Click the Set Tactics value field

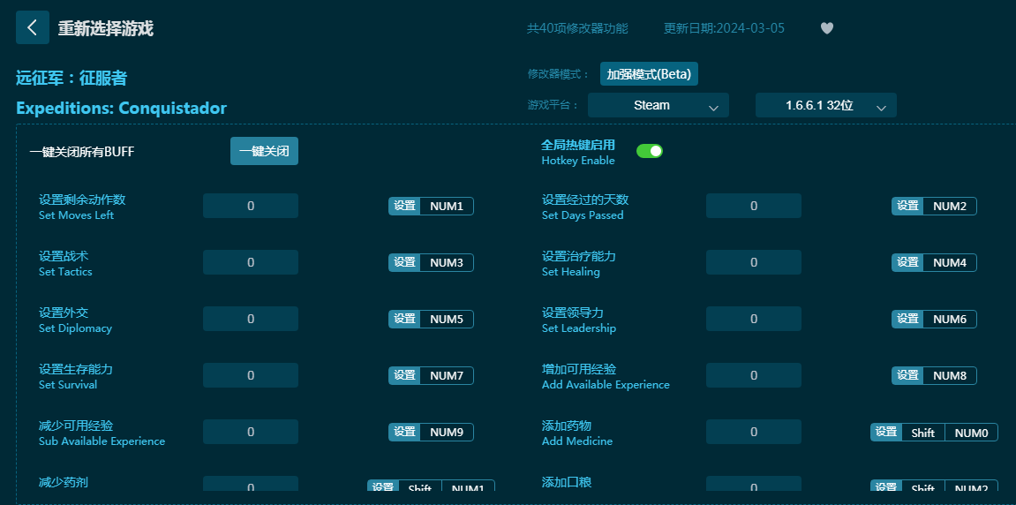coord(251,262)
